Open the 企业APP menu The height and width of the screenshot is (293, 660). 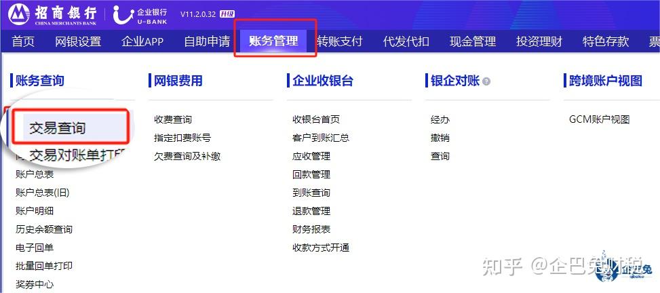click(x=142, y=41)
